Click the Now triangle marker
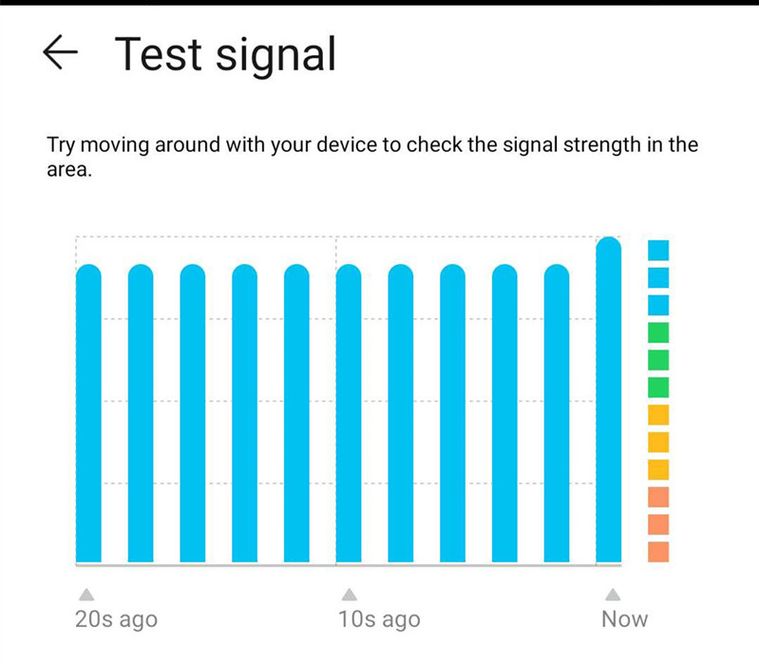Viewport: 759px width, 665px height. pos(613,595)
